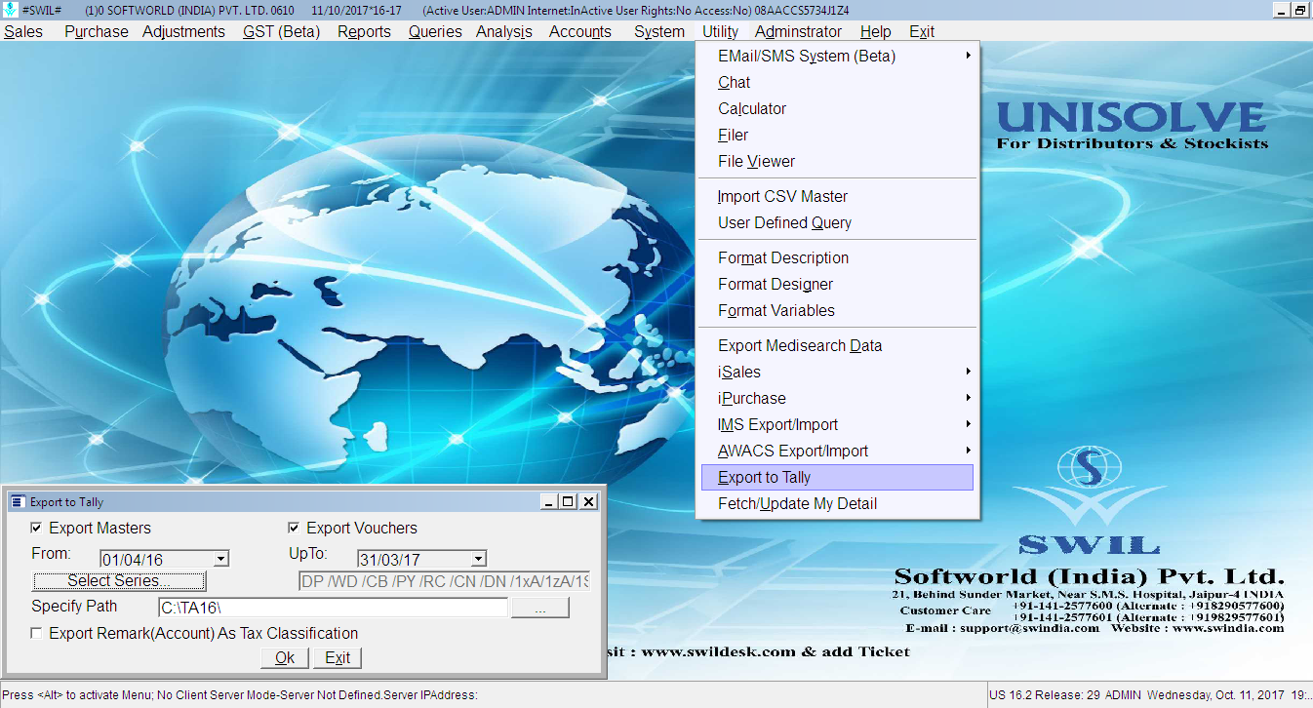Open File Viewer from the menu
Screen dimensions: 1313x708
pos(838,162)
